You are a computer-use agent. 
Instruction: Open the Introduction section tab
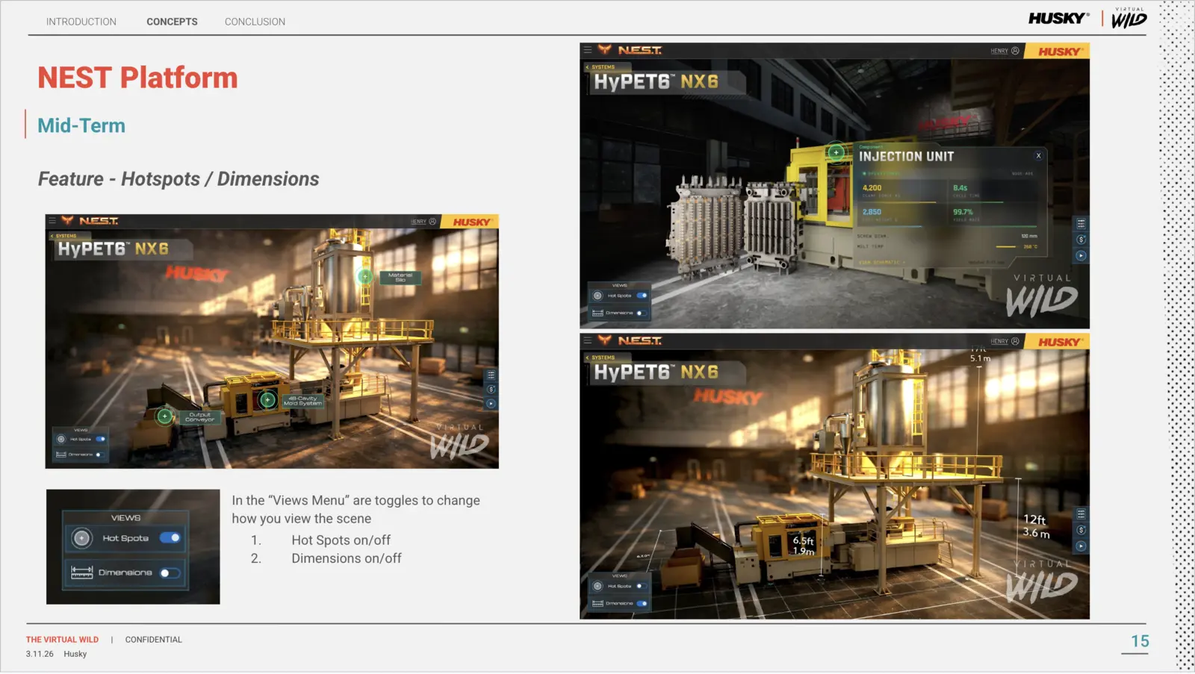81,22
